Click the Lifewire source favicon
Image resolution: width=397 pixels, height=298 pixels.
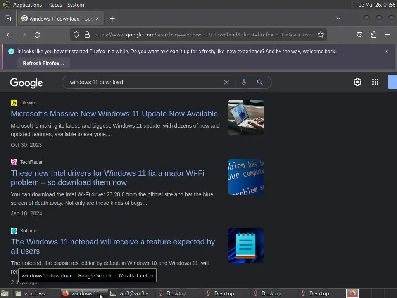pyautogui.click(x=14, y=102)
